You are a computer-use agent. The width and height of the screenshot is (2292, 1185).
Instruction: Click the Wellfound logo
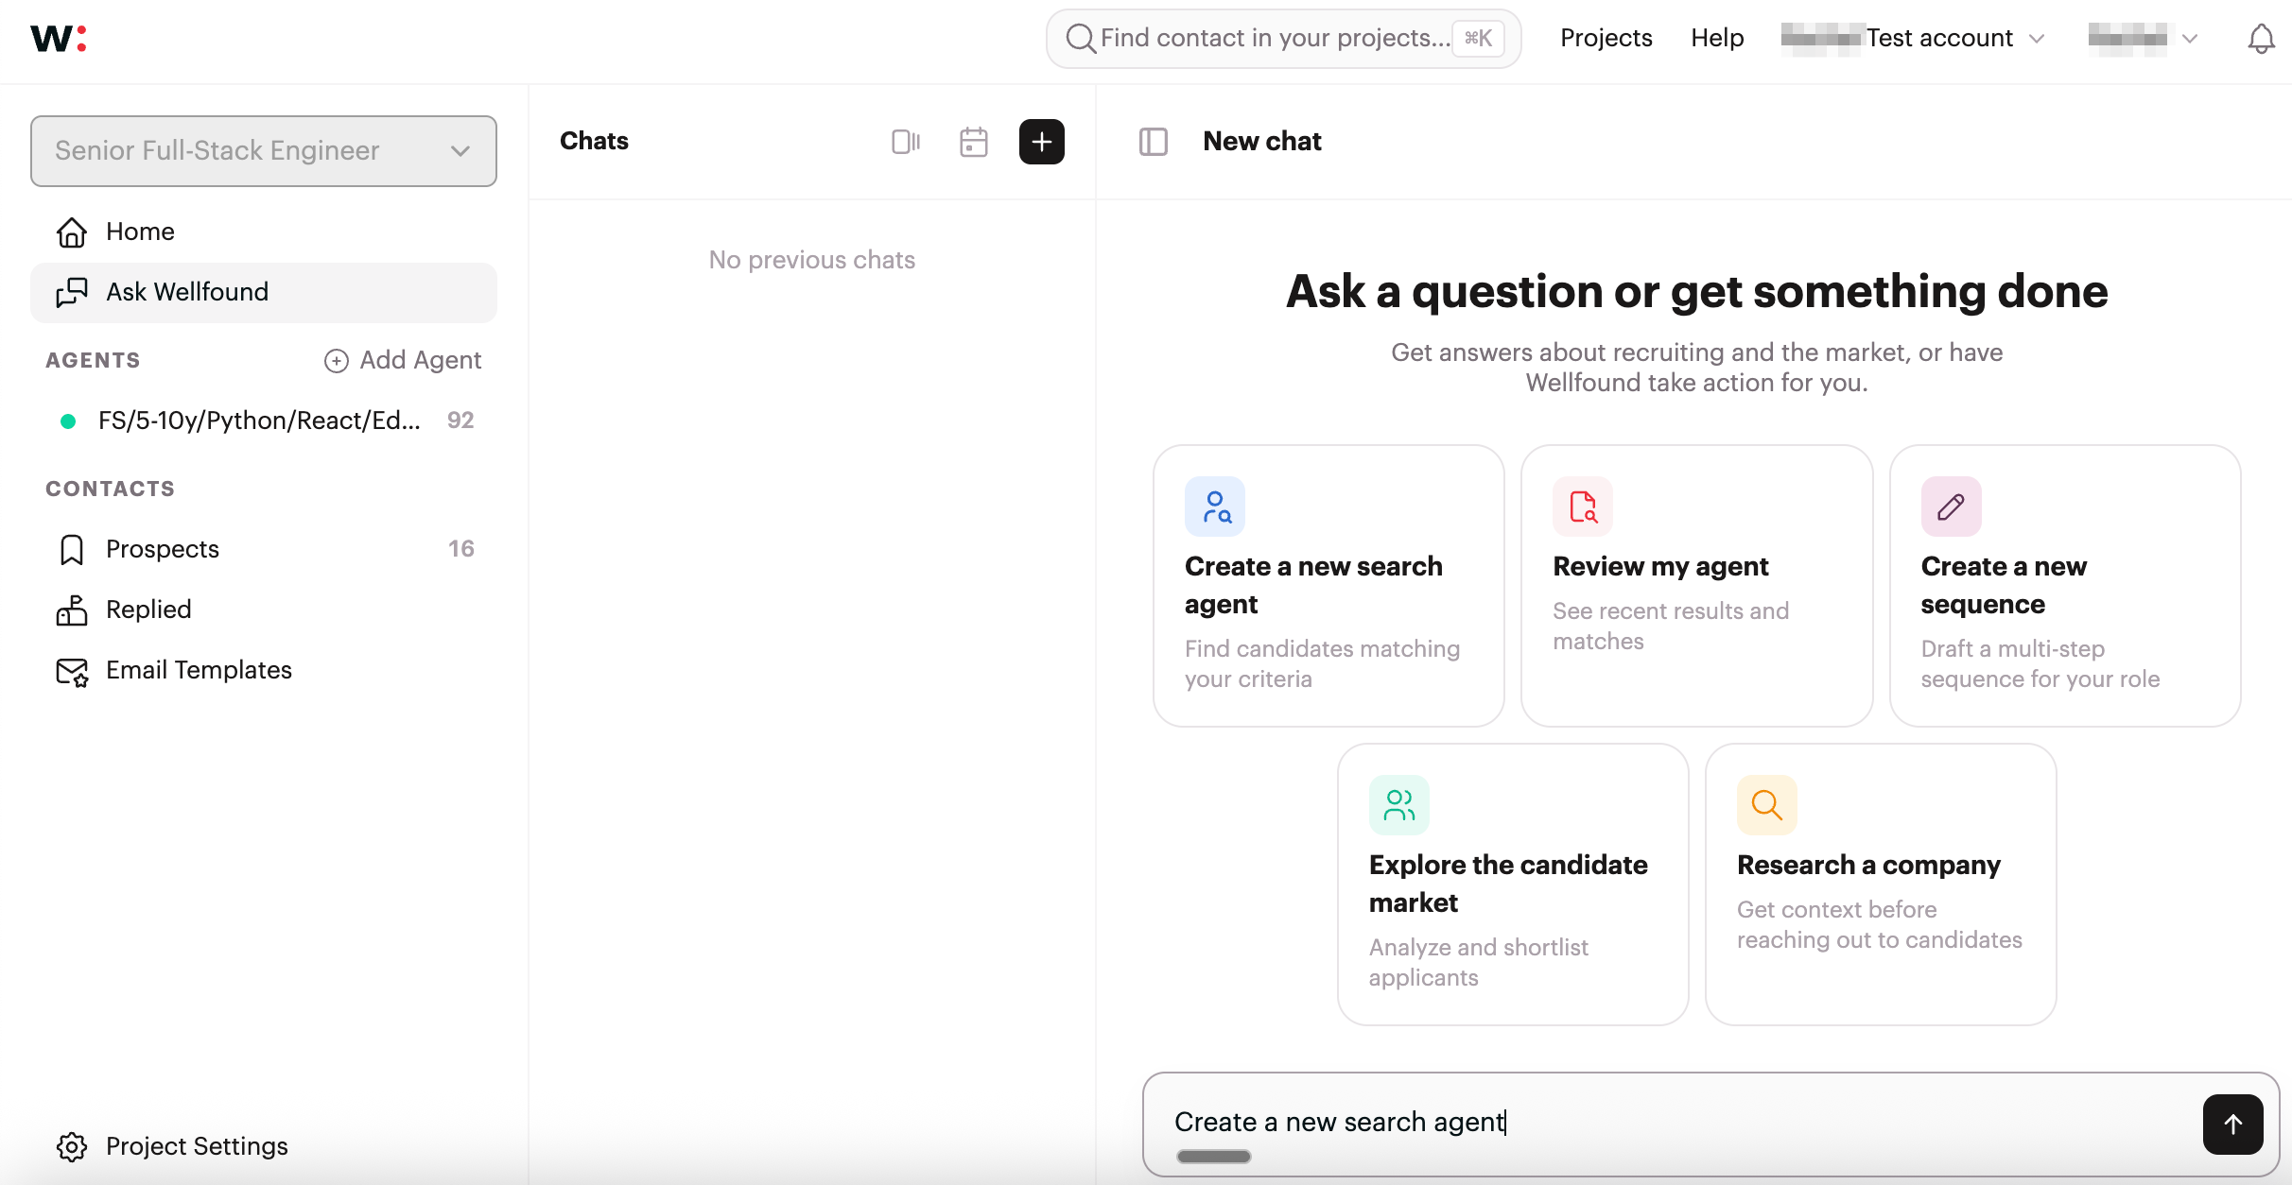pos(58,39)
